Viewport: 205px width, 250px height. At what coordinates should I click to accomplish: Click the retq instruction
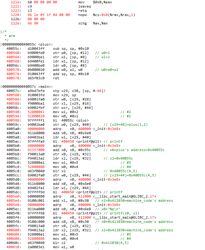click(82, 11)
